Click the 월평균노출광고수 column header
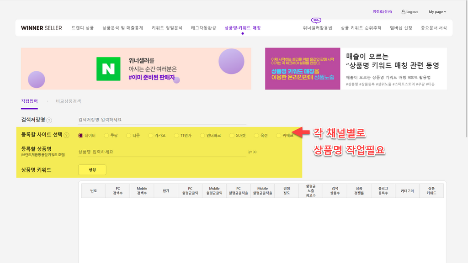Viewport: 468px width, 263px height. click(311, 191)
